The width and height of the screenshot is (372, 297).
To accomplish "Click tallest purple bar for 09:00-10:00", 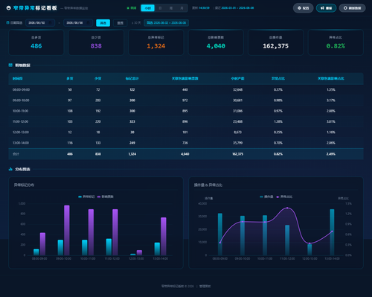I will click(67, 230).
